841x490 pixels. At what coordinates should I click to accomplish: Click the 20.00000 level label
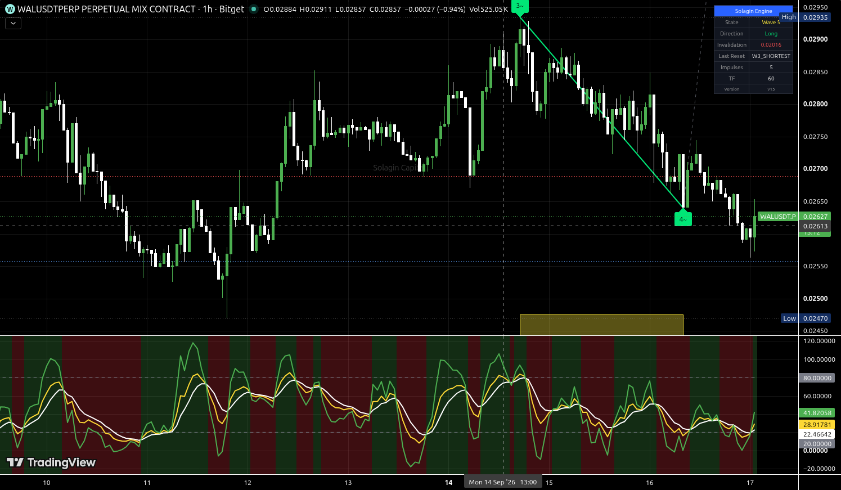(816, 444)
